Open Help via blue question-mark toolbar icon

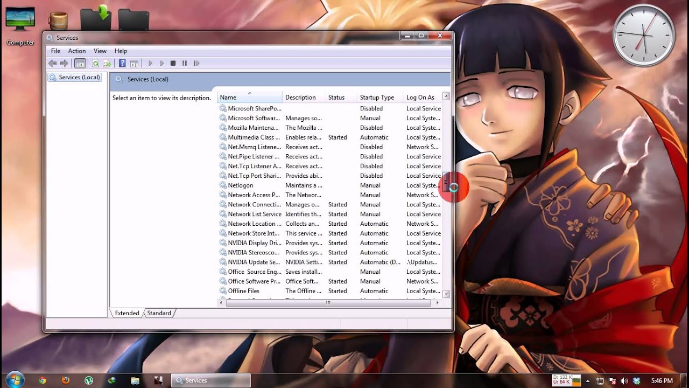click(122, 63)
